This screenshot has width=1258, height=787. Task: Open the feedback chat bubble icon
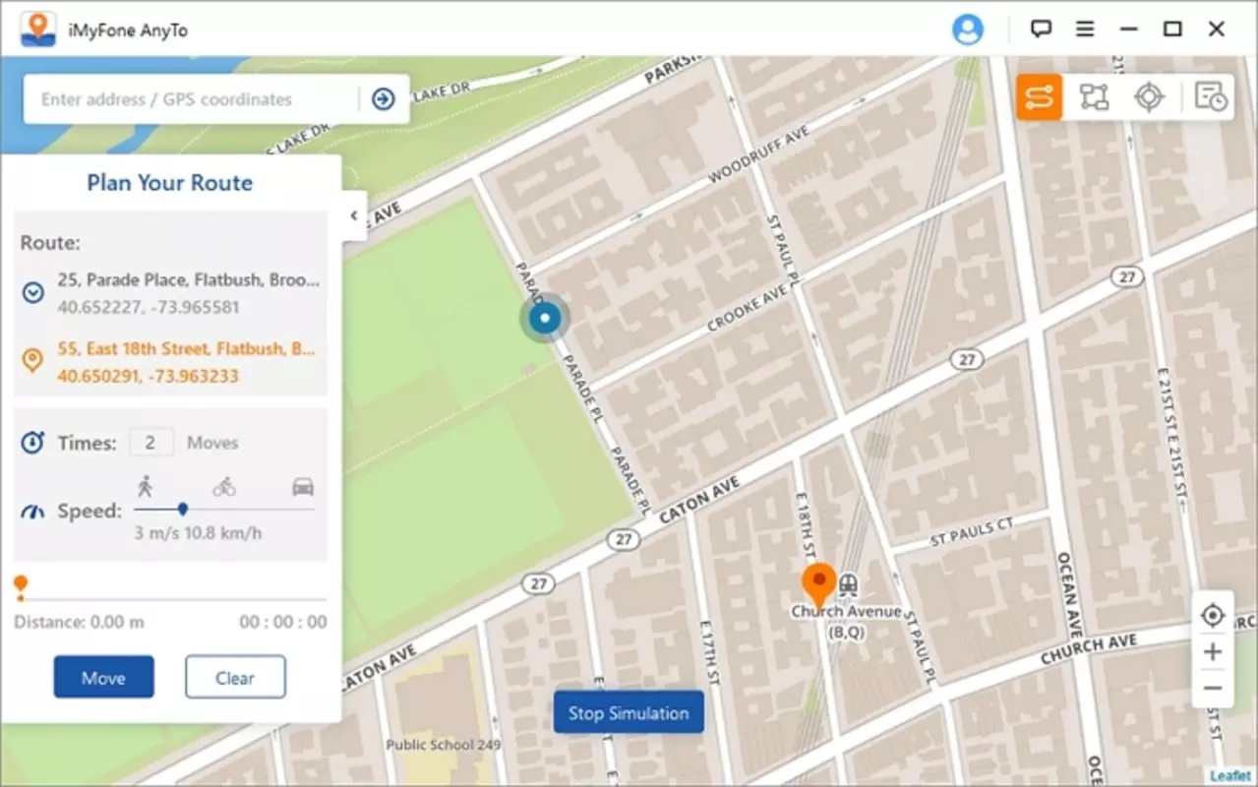1041,30
